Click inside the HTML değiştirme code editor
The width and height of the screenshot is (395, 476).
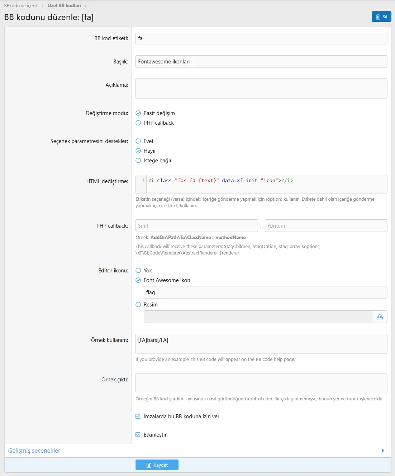(261, 184)
